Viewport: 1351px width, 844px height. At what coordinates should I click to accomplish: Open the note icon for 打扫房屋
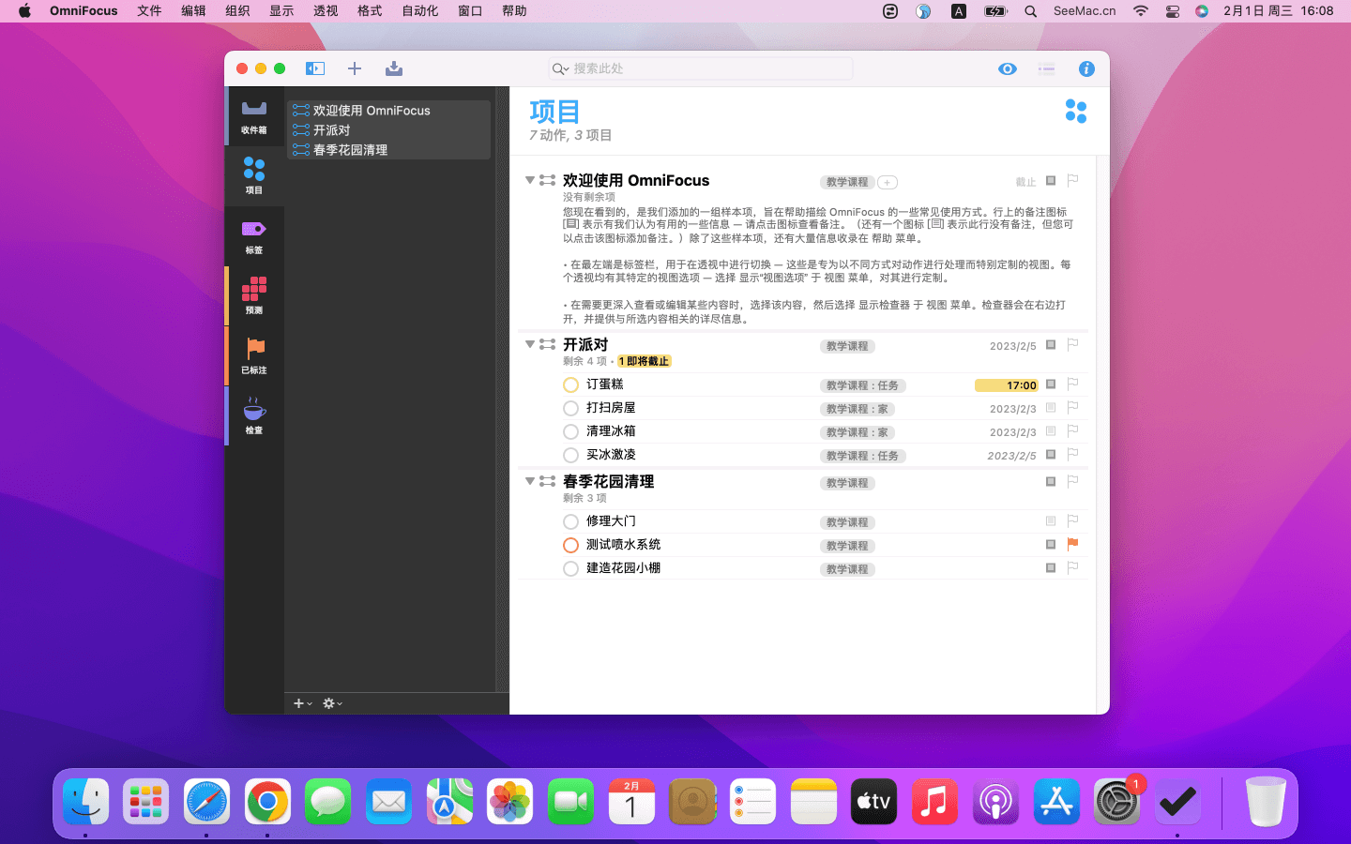point(1051,408)
